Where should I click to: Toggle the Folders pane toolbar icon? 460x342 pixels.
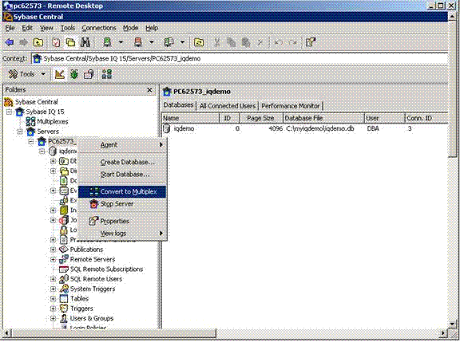click(70, 43)
